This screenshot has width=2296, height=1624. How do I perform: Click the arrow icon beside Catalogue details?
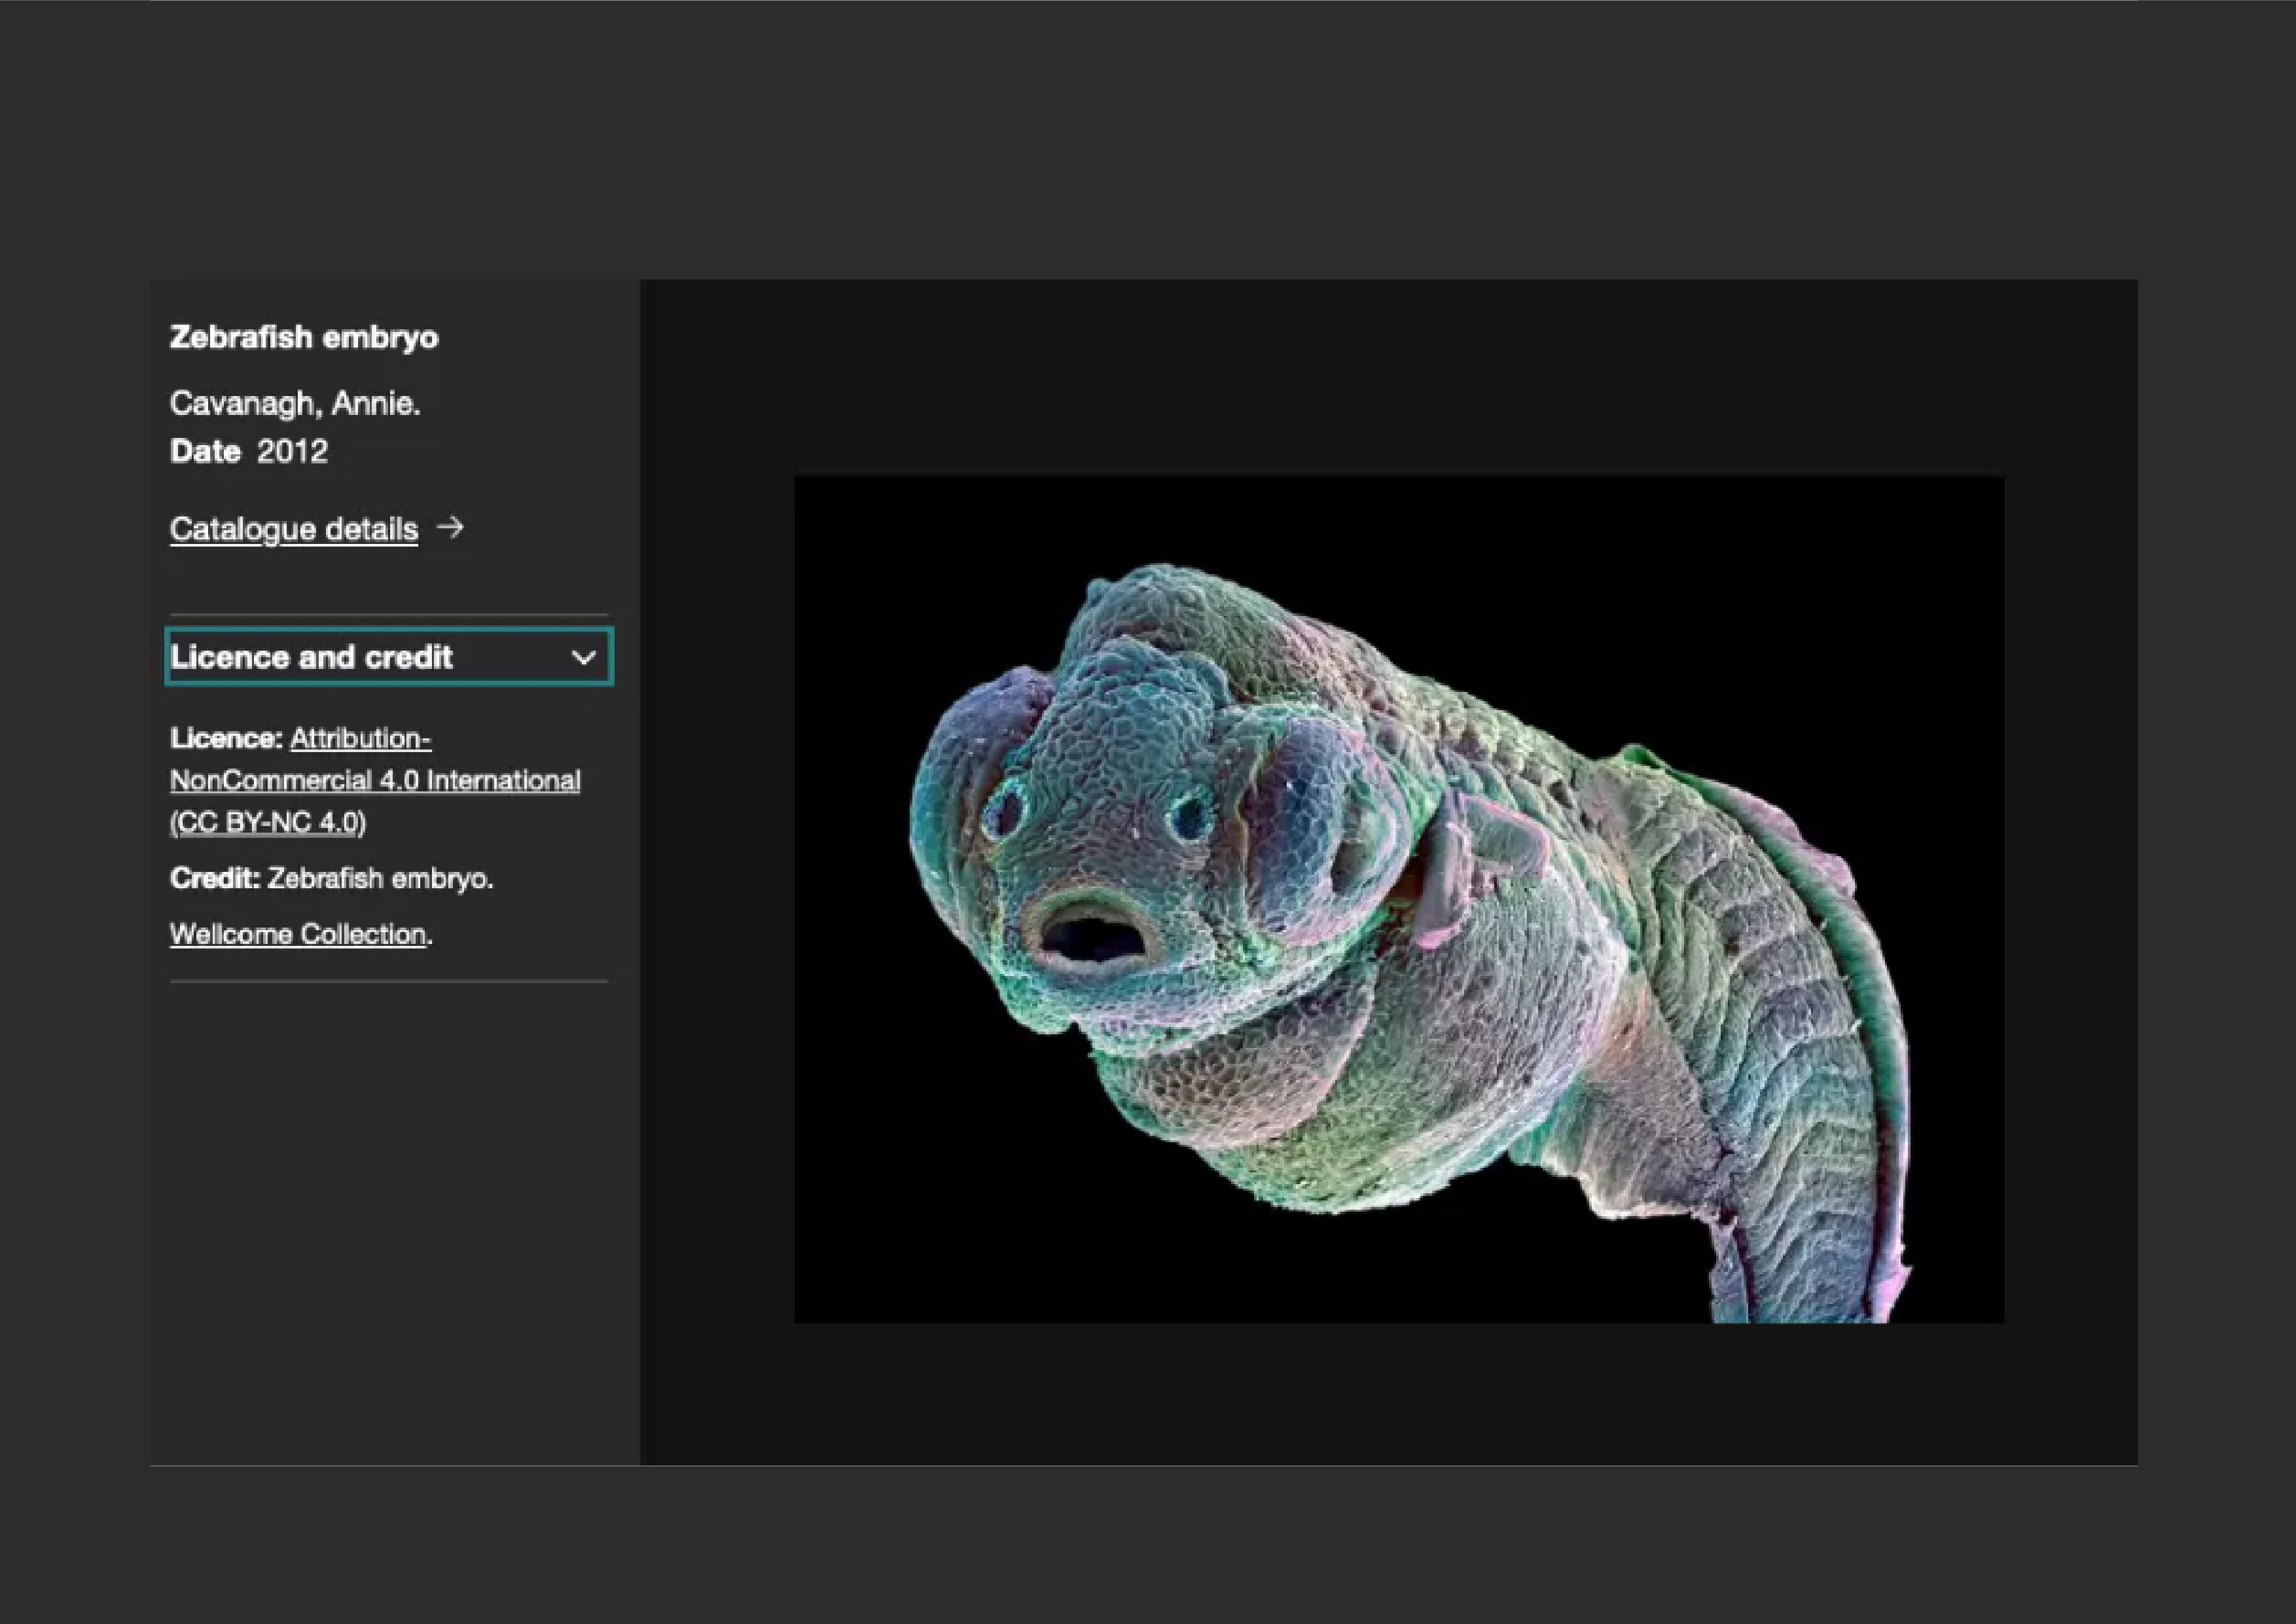click(x=451, y=527)
